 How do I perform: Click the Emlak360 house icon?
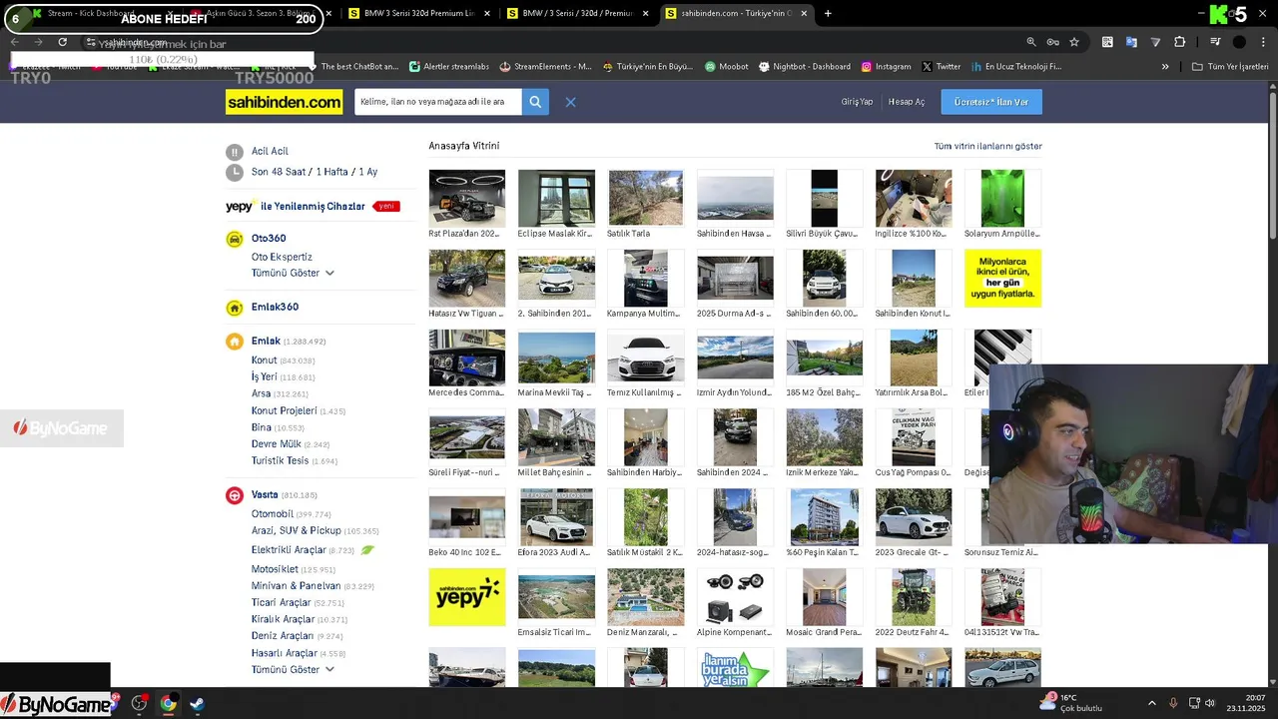pyautogui.click(x=234, y=308)
